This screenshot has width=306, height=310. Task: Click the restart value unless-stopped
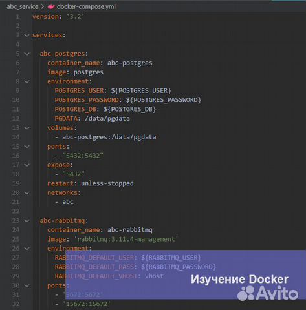click(107, 183)
